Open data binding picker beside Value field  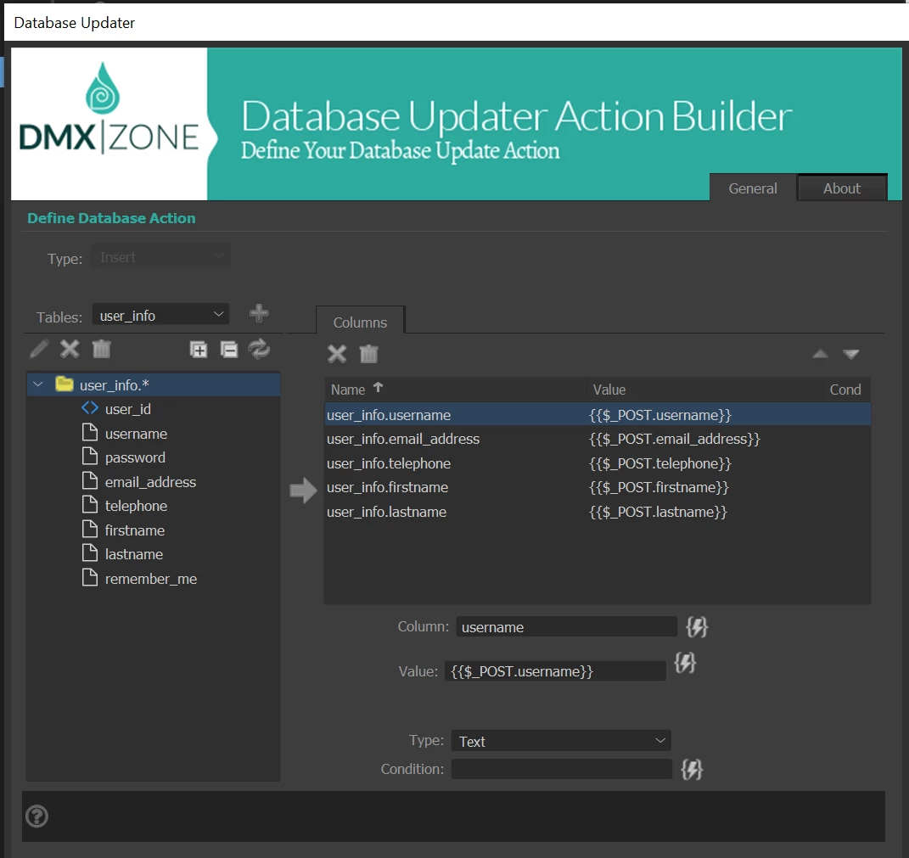coord(685,663)
